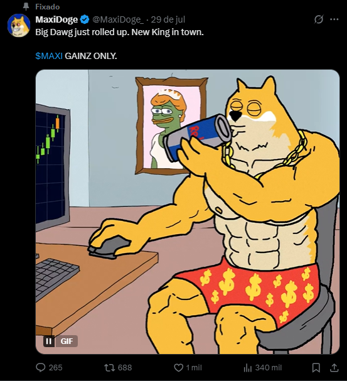View analytics via bar chart icon
This screenshot has width=347, height=381.
247,368
